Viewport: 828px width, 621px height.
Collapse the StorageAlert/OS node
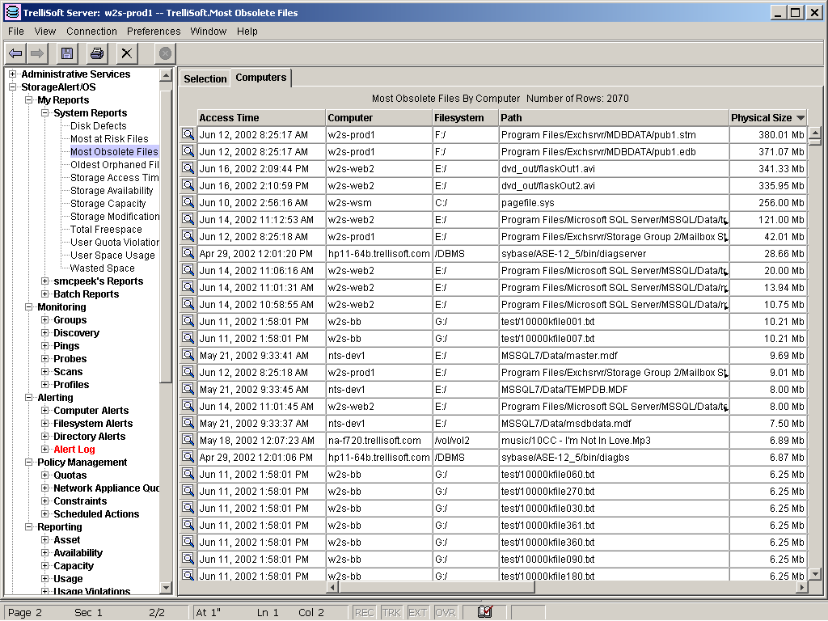[x=13, y=87]
